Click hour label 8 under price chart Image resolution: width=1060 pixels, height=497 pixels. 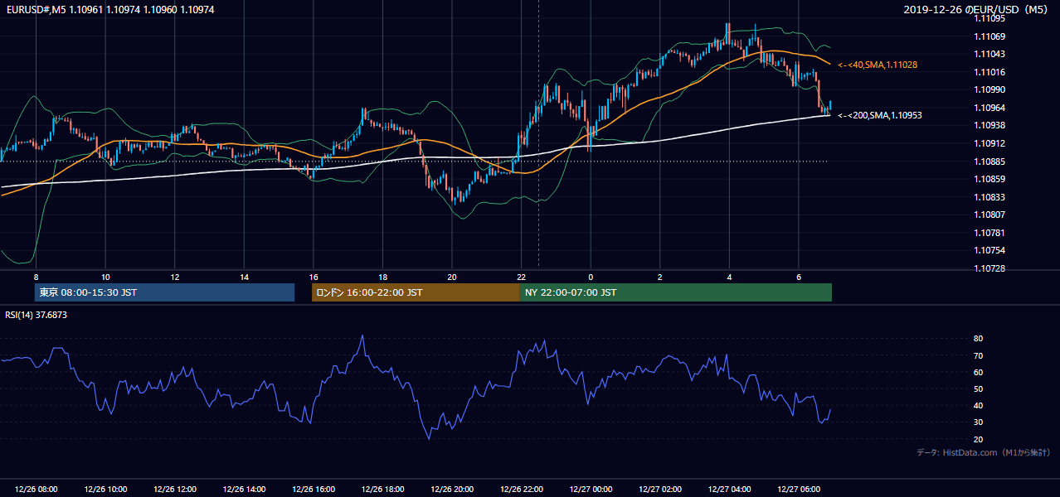tap(36, 277)
